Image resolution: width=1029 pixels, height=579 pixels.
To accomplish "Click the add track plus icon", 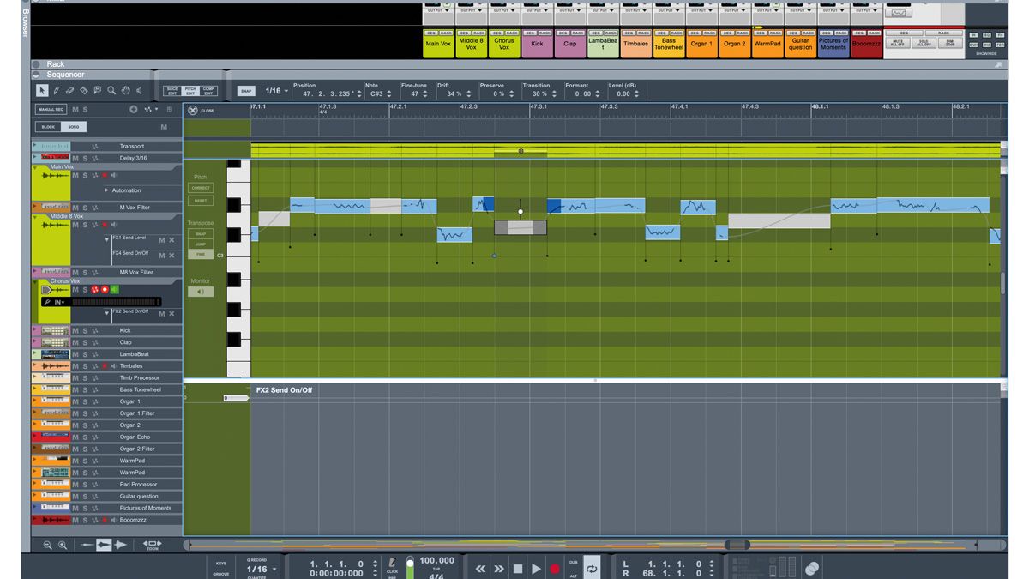I will [134, 109].
